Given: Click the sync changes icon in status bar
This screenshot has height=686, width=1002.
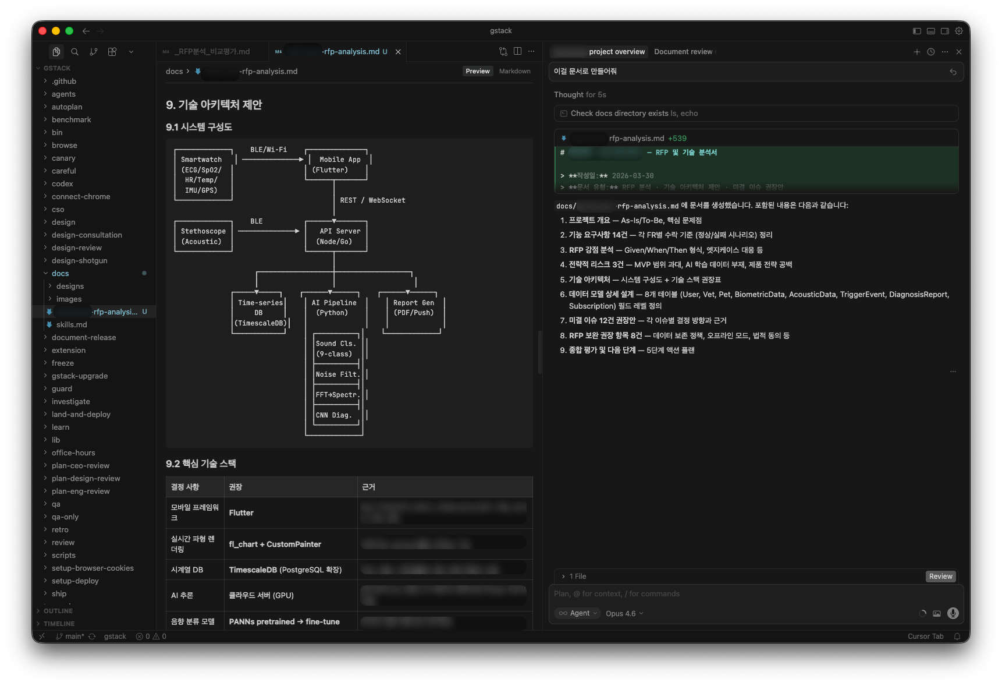Looking at the screenshot, I should (x=92, y=637).
